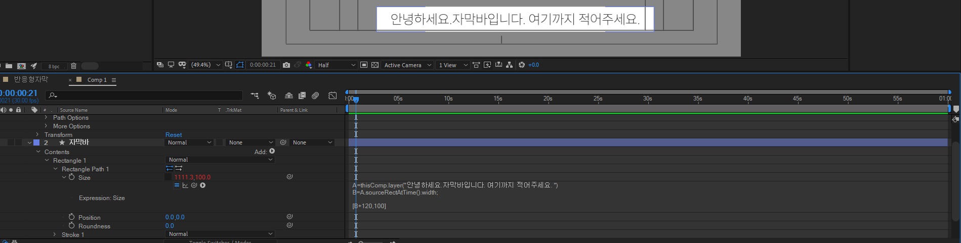
Task: Toggle the Region of Interest button
Action: [364, 65]
